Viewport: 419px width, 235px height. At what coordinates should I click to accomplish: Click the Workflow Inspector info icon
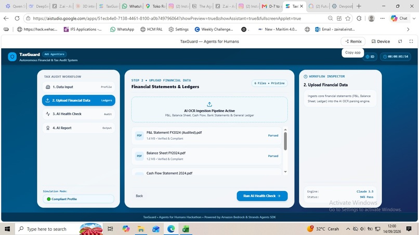(x=306, y=77)
